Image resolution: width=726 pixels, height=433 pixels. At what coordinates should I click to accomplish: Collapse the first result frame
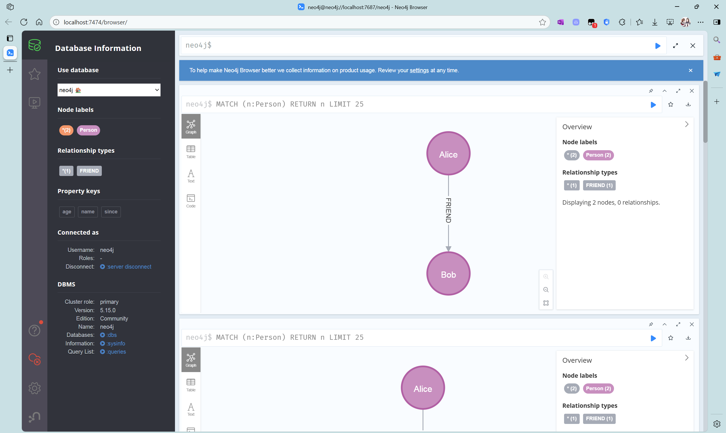click(664, 91)
